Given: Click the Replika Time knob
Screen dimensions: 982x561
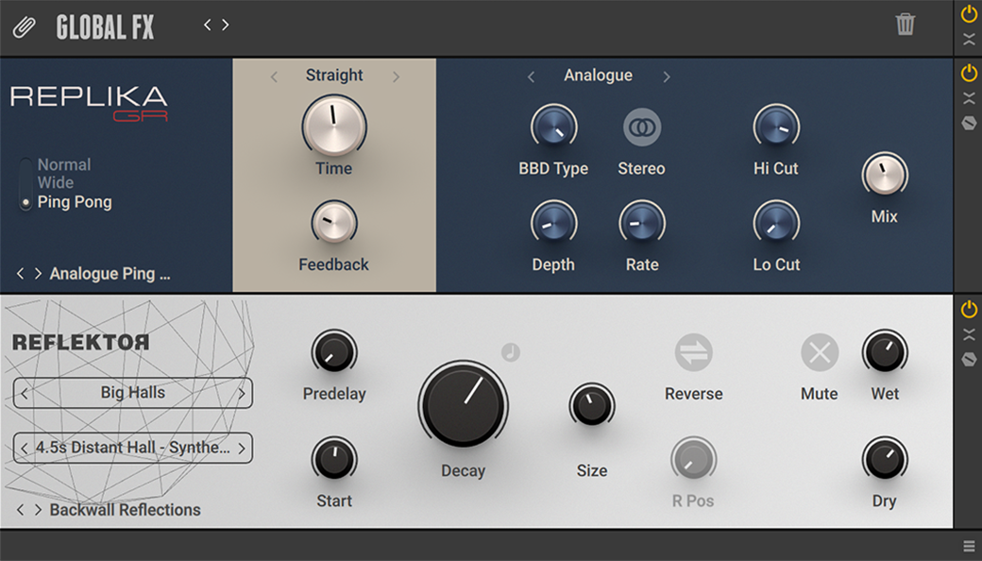Looking at the screenshot, I should 334,127.
